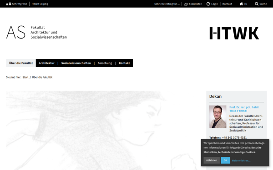
Task: Open the Suche search label
Action: [x=263, y=4]
